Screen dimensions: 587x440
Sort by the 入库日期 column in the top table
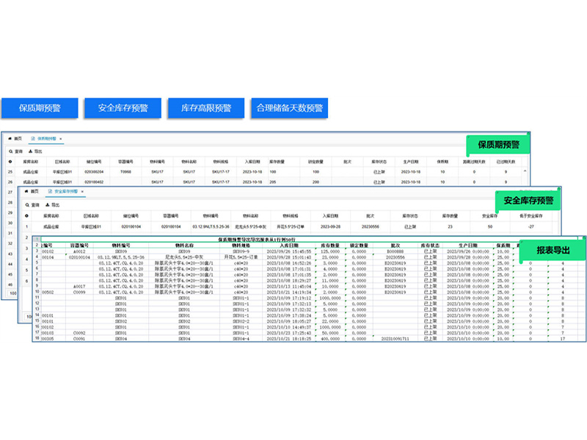(x=252, y=161)
